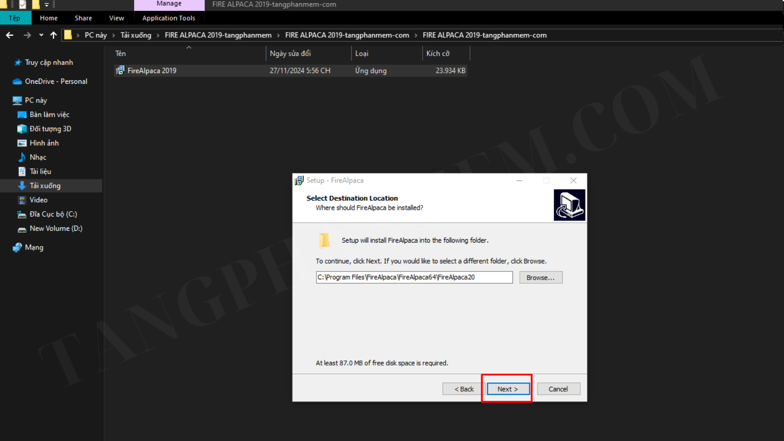Open New Volume (D:) drive icon
784x441 pixels.
tap(22, 229)
